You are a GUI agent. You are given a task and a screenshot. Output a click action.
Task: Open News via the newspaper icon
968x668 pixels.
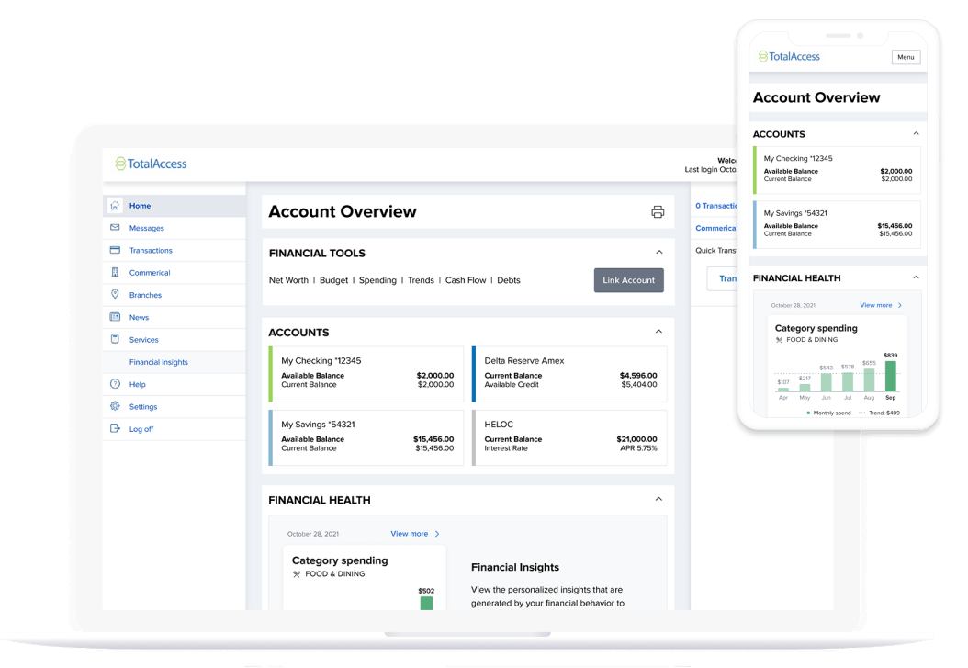[x=115, y=317]
